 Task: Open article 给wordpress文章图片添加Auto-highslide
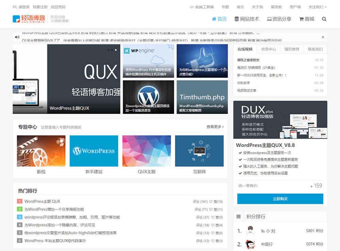pyautogui.click(x=71, y=233)
